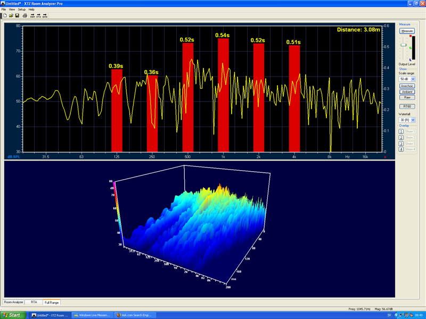
Task: Open the Setup menu
Action: [x=22, y=9]
